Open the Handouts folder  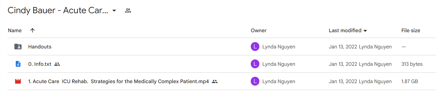coord(40,47)
